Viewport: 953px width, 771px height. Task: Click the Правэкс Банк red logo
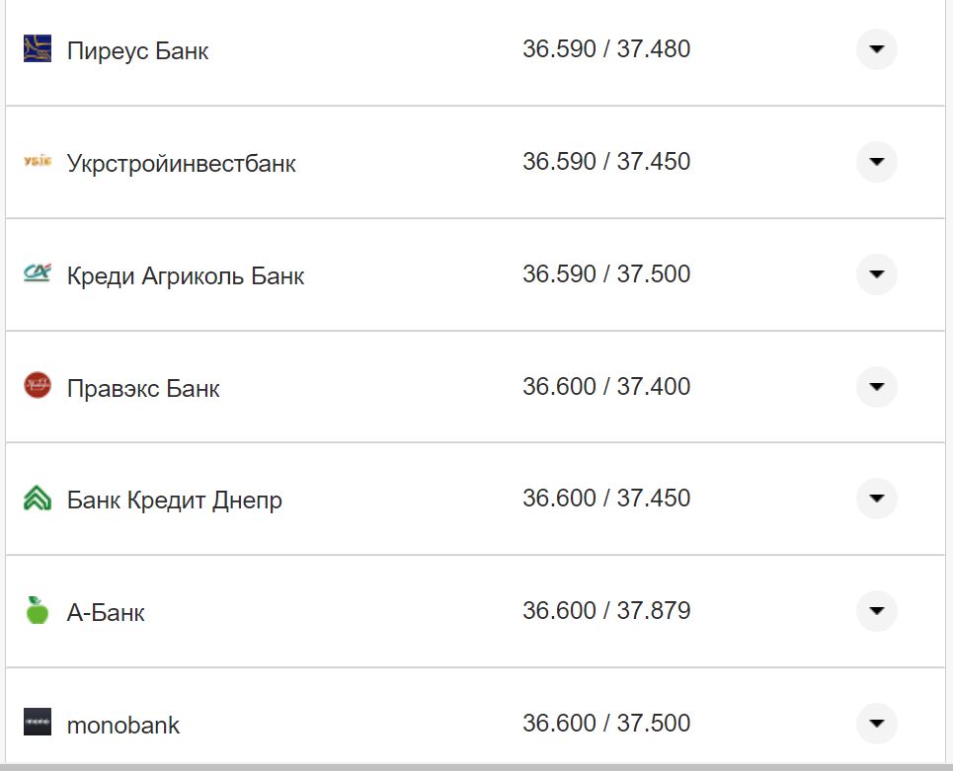point(36,386)
